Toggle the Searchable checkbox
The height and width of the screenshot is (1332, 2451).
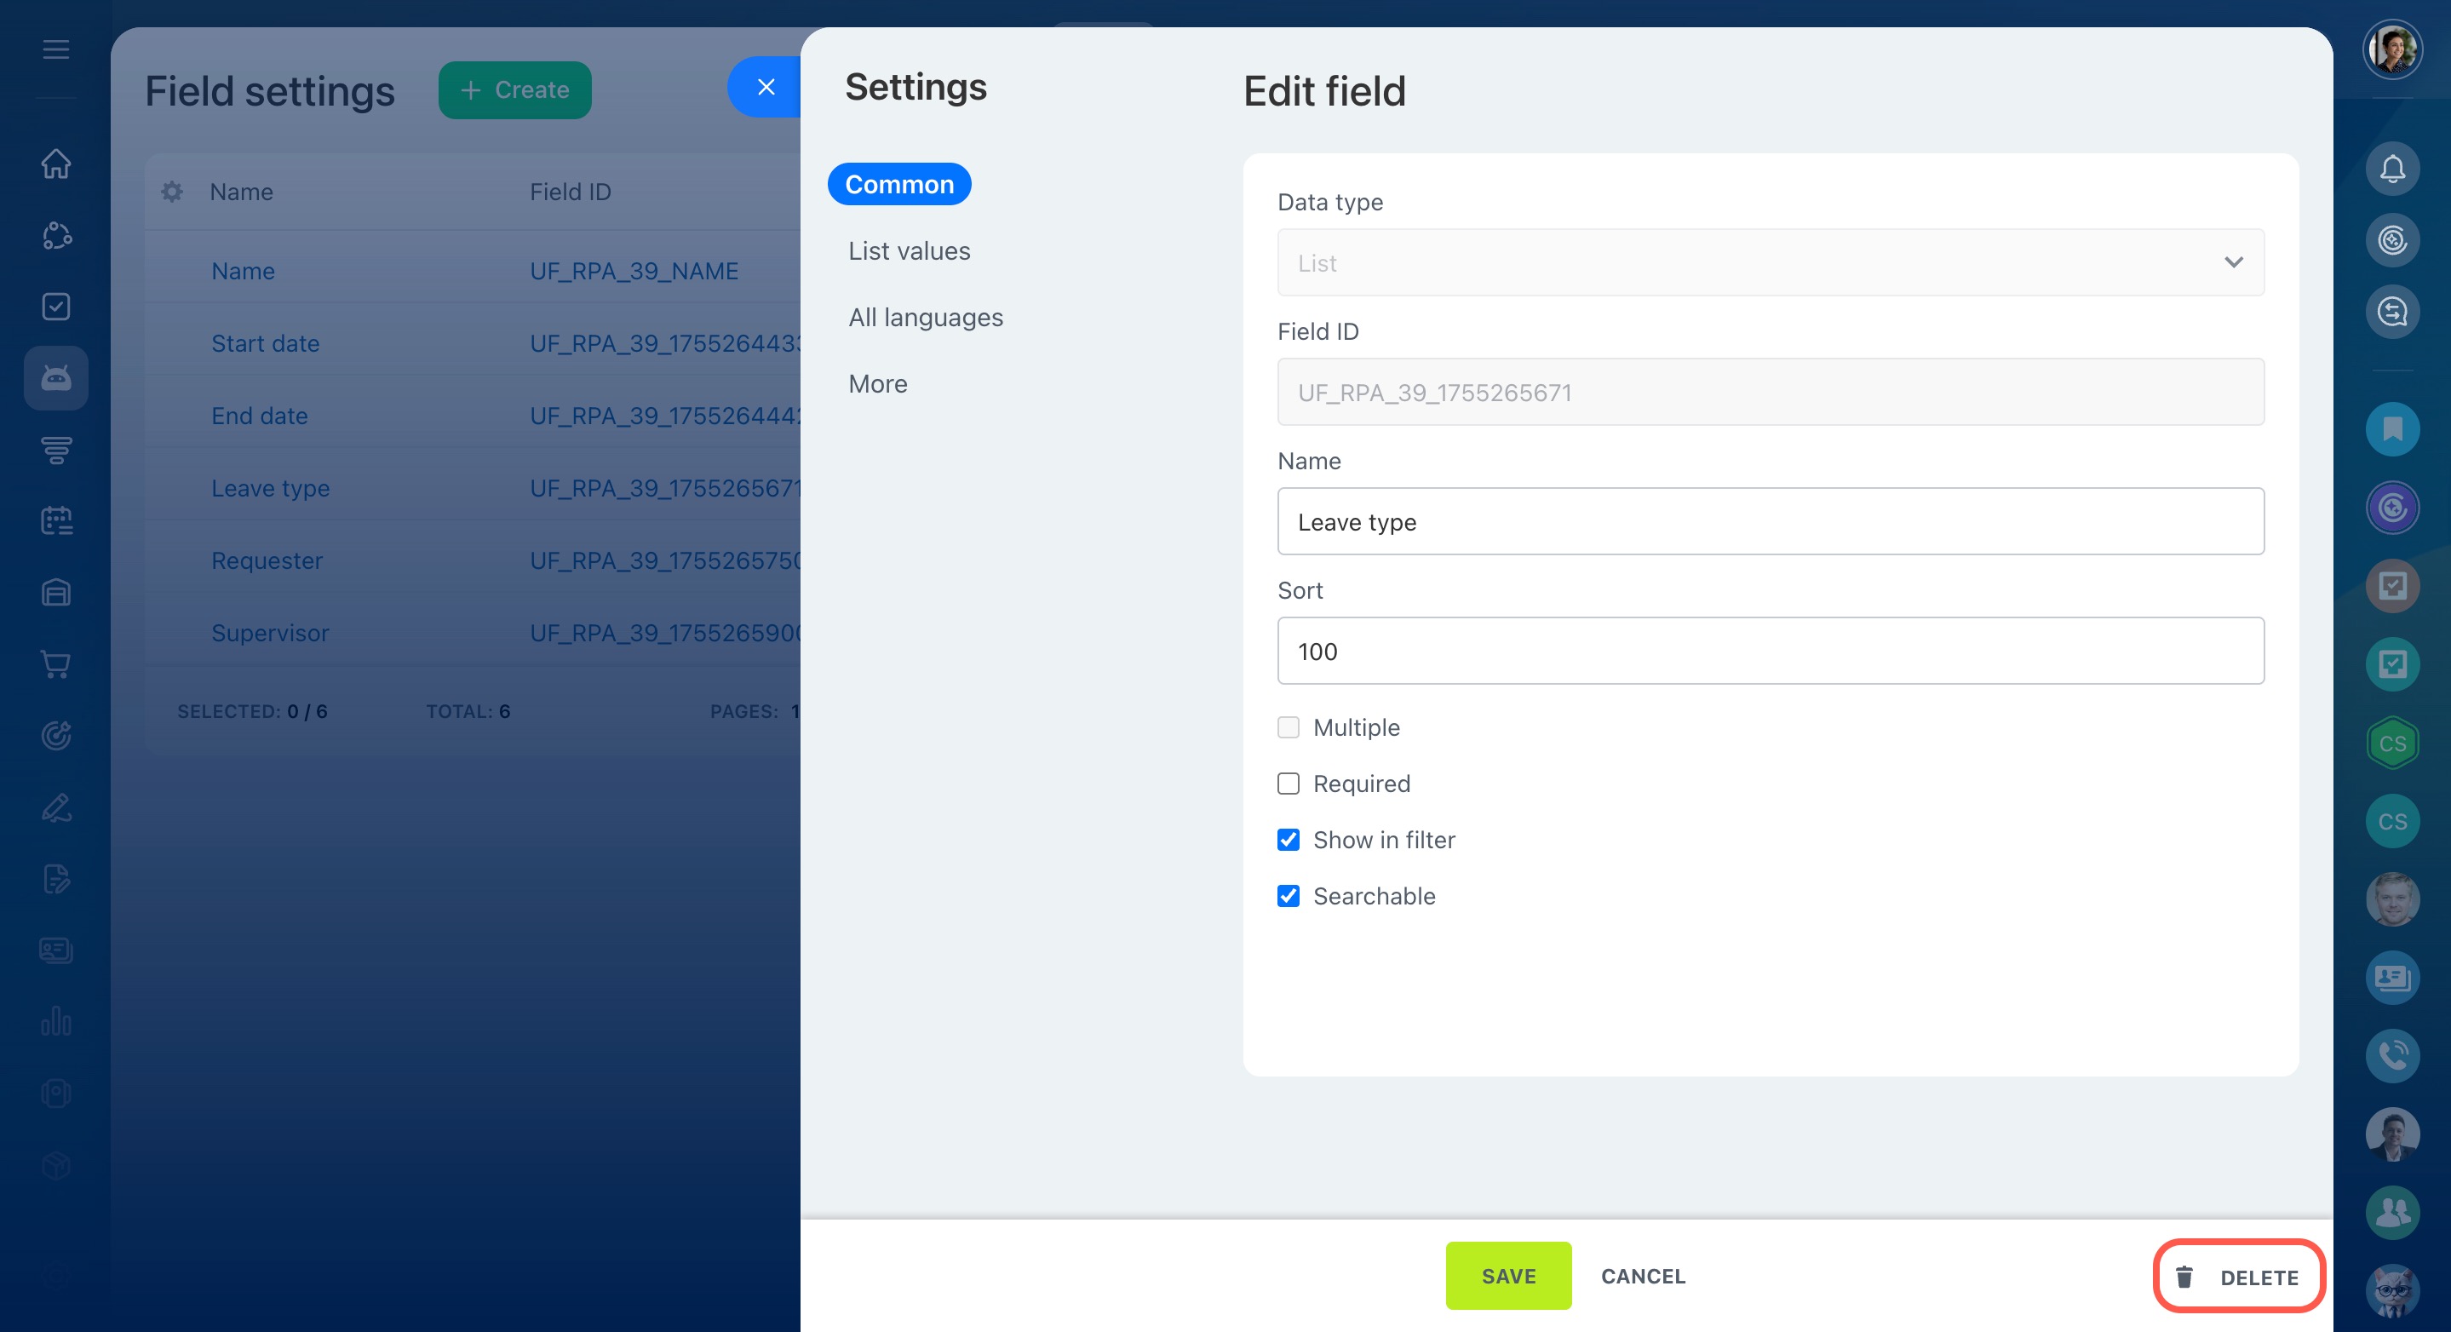tap(1289, 896)
